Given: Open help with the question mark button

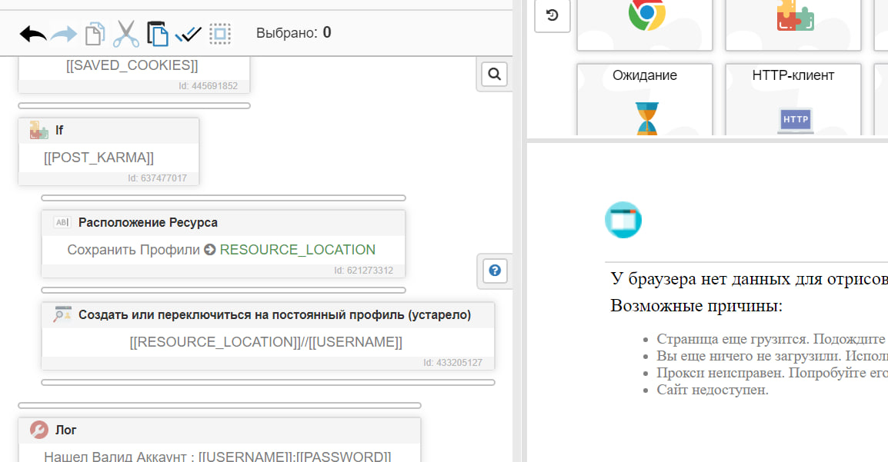Looking at the screenshot, I should pyautogui.click(x=495, y=271).
